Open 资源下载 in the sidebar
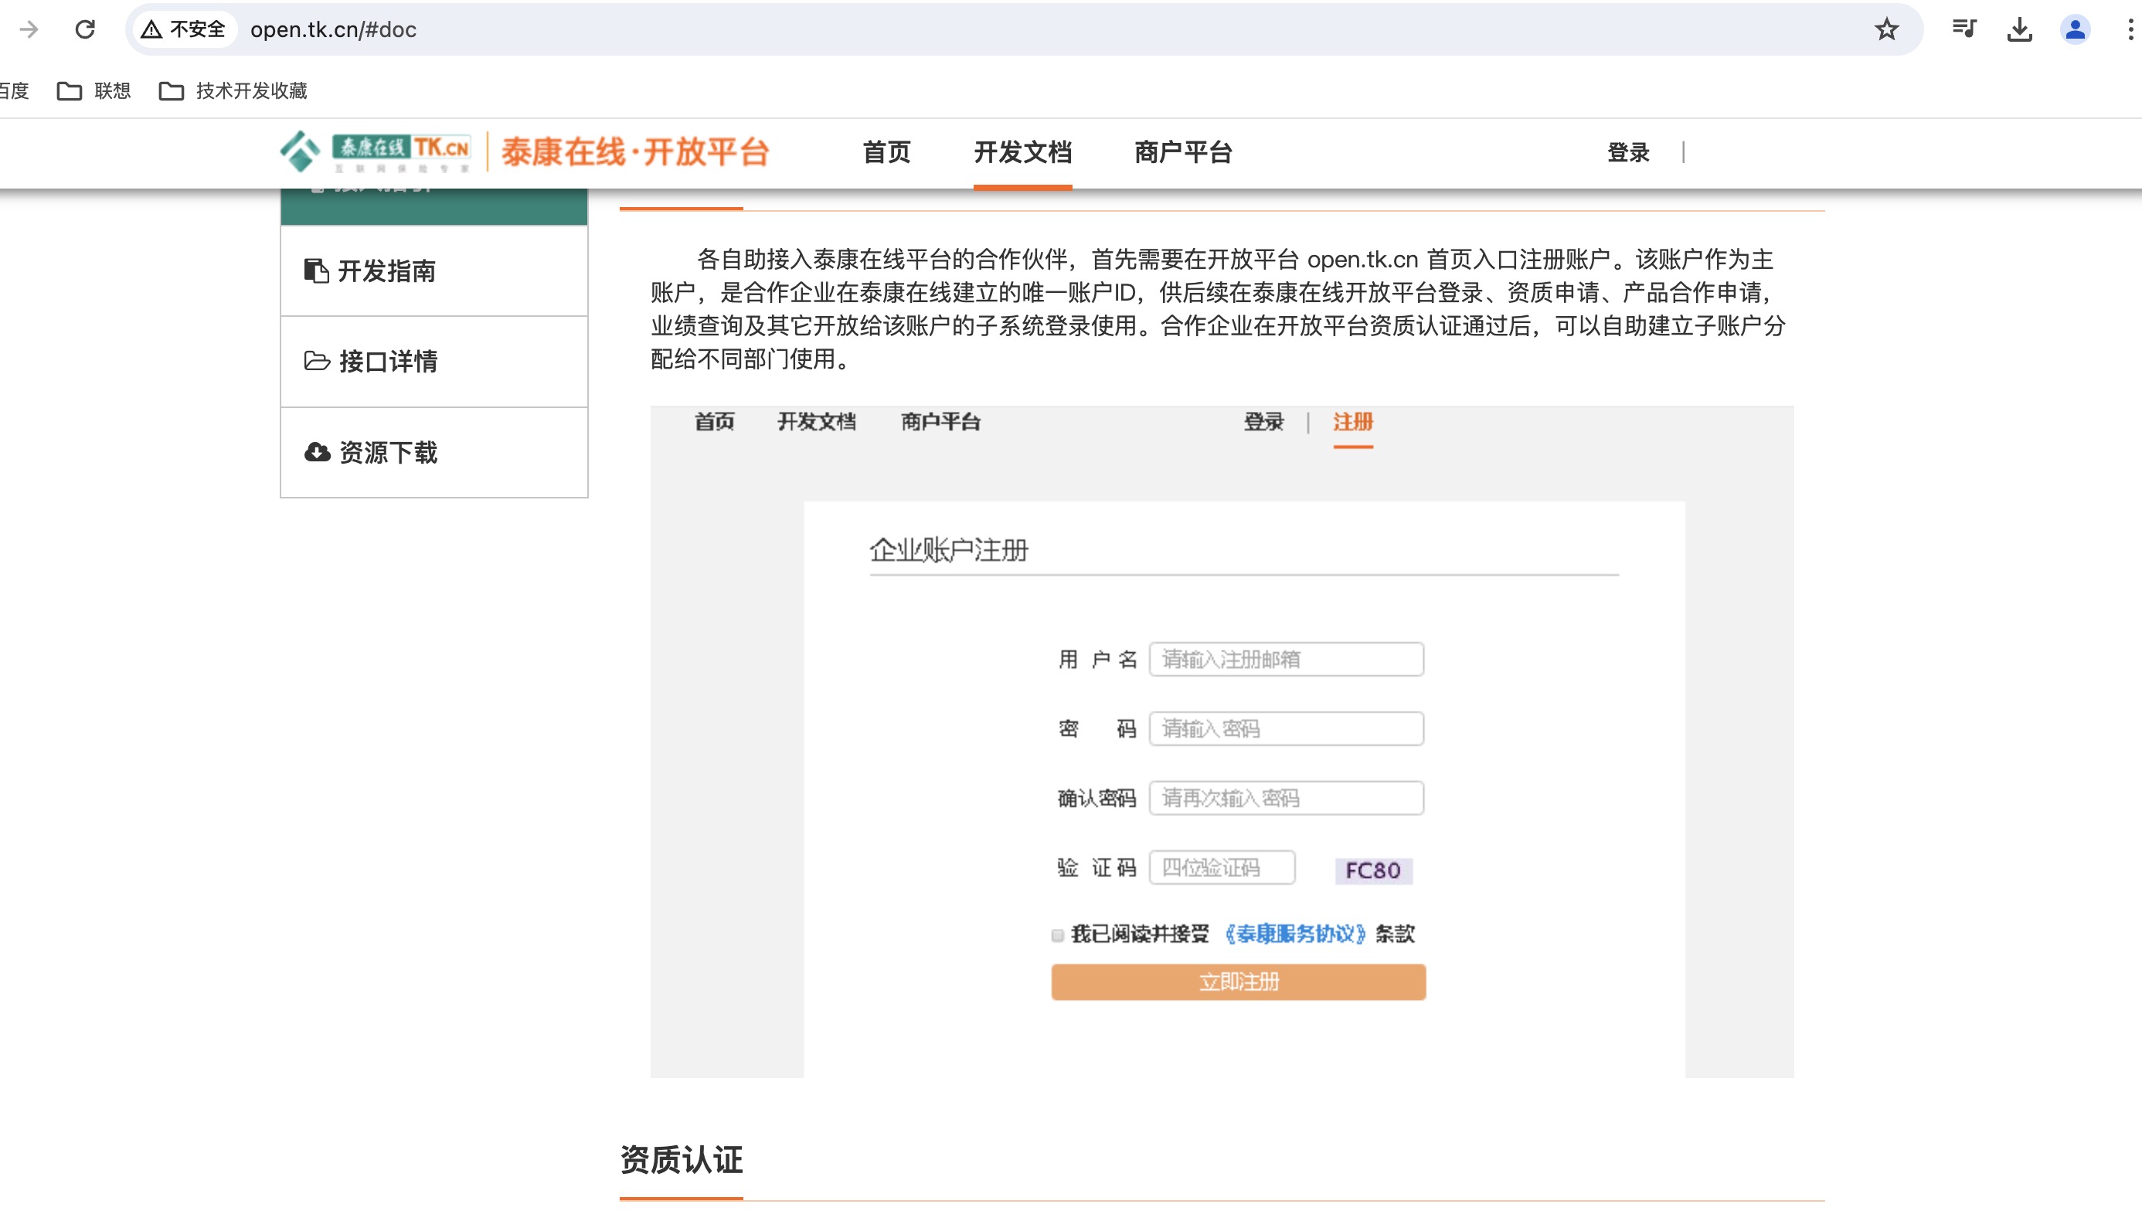2142x1221 pixels. 434,453
